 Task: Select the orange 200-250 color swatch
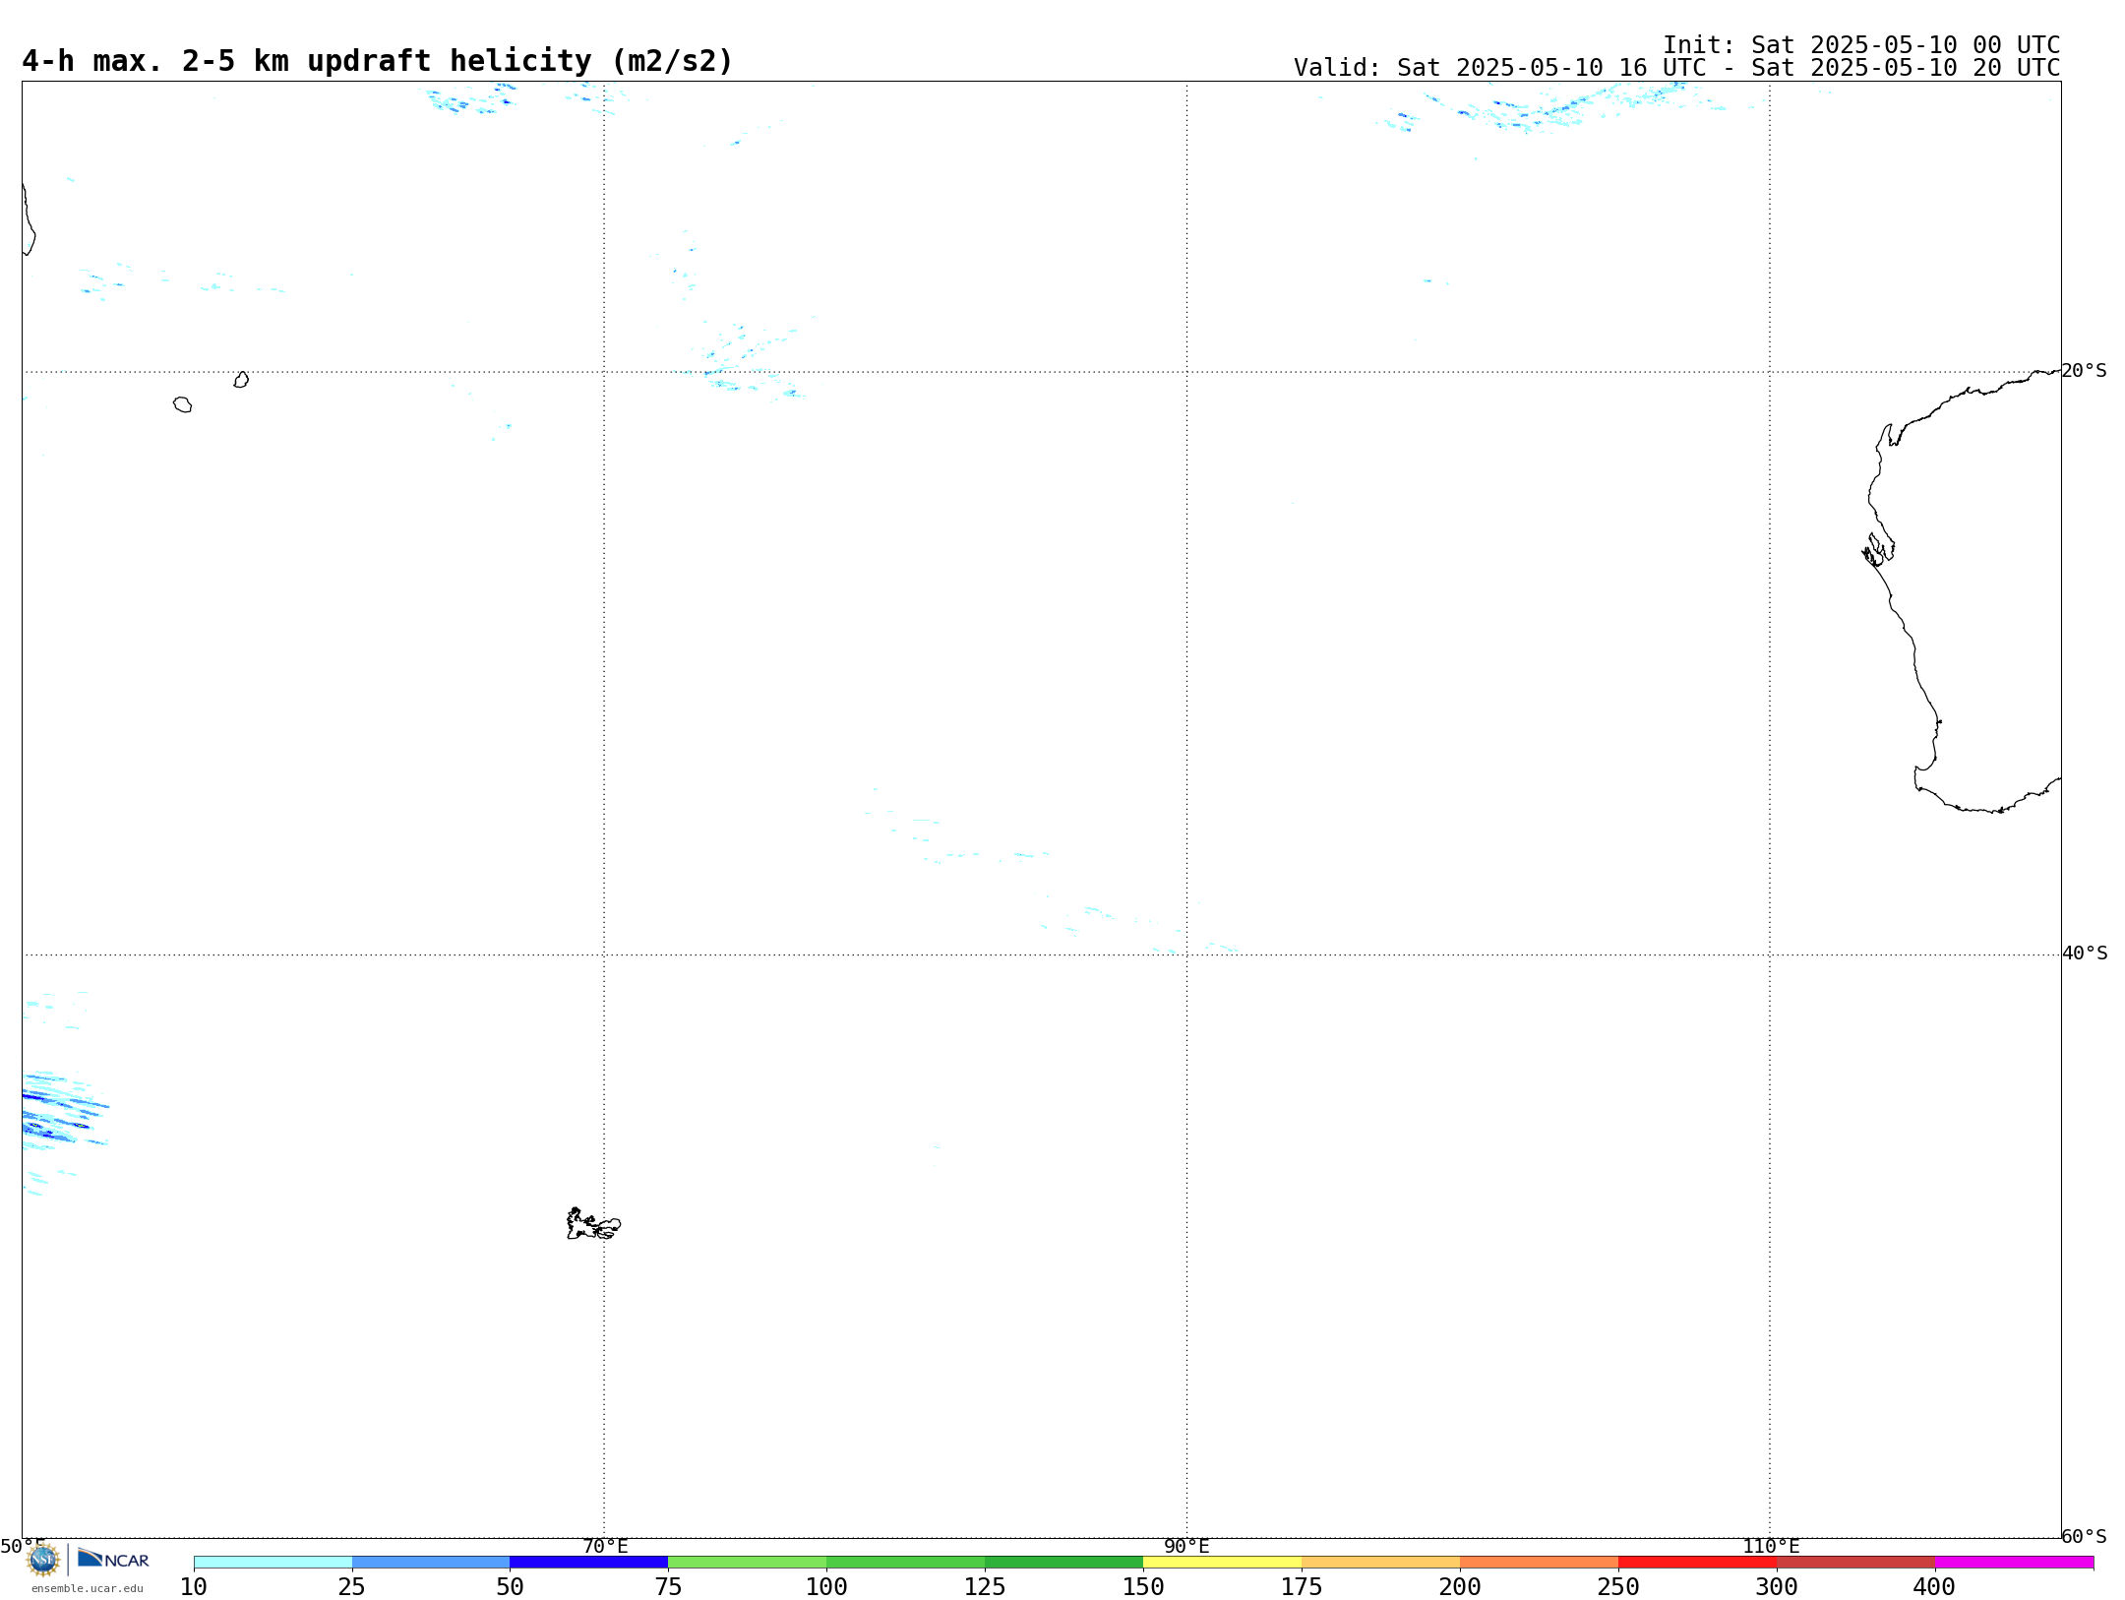(1540, 1563)
